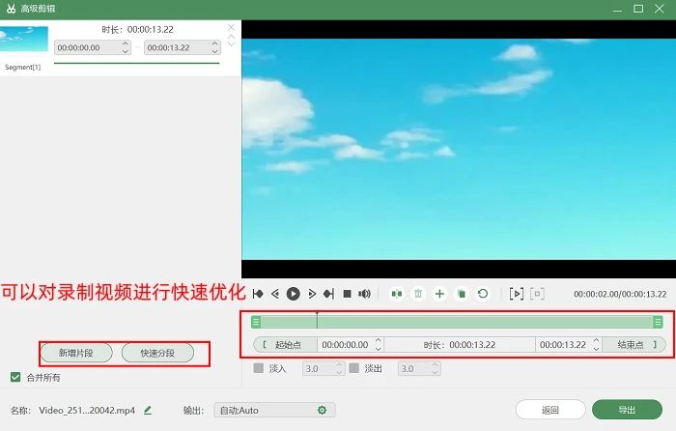
Task: Jump to segment start with skip-back icon
Action: (258, 294)
